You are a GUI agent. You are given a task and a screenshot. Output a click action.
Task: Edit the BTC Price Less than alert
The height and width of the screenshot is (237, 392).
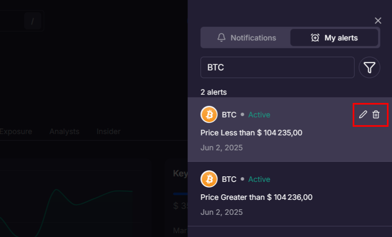[363, 114]
